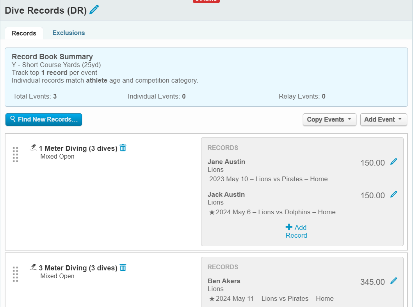413x307 pixels.
Task: Click the 1 Meter Diving (3 dives) title
Action: point(78,148)
